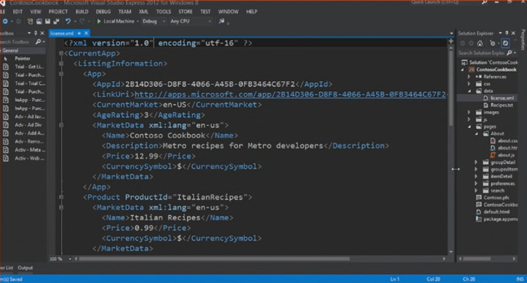Click the Solution Explorer horizontal scrollbar thumb
527x283 pixels.
[477, 259]
